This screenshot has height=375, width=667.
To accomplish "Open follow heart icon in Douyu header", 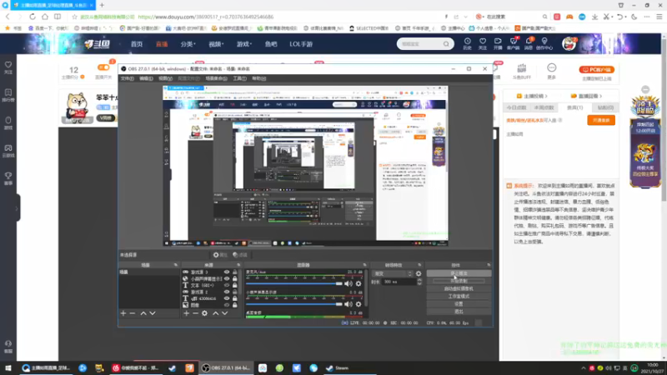I will (483, 43).
